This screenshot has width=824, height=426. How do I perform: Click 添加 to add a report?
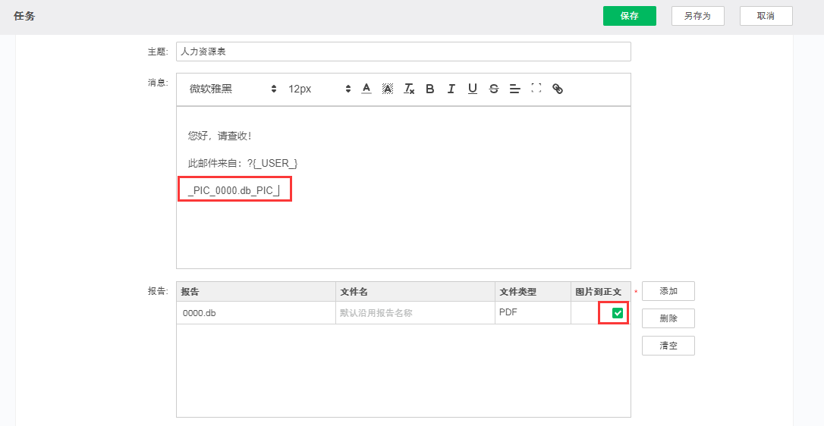point(668,291)
